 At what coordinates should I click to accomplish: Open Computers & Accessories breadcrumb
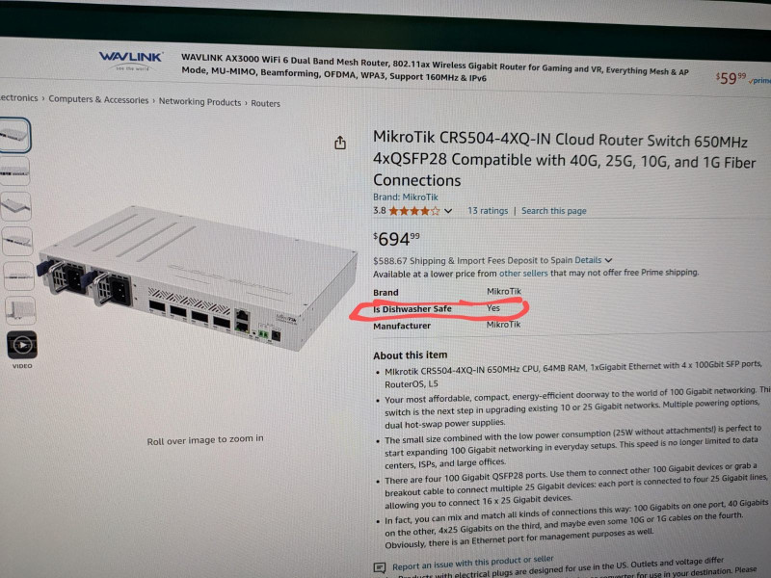click(x=98, y=99)
